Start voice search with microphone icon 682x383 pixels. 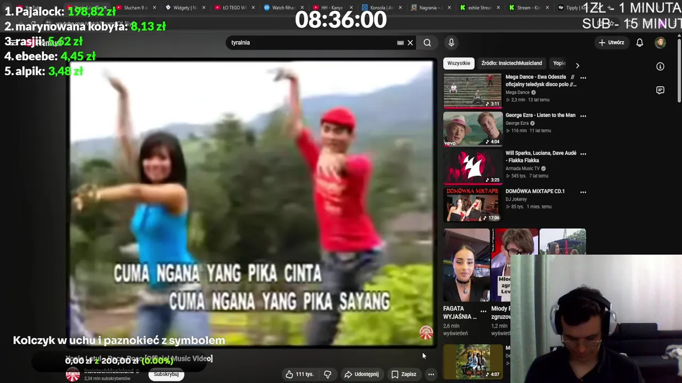[451, 43]
